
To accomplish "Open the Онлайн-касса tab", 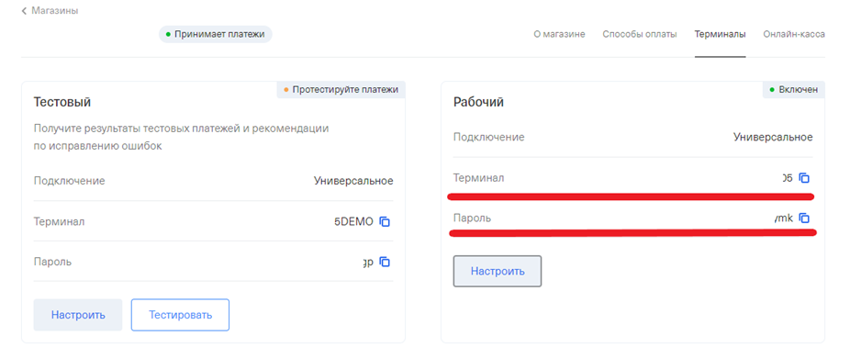I will point(794,34).
